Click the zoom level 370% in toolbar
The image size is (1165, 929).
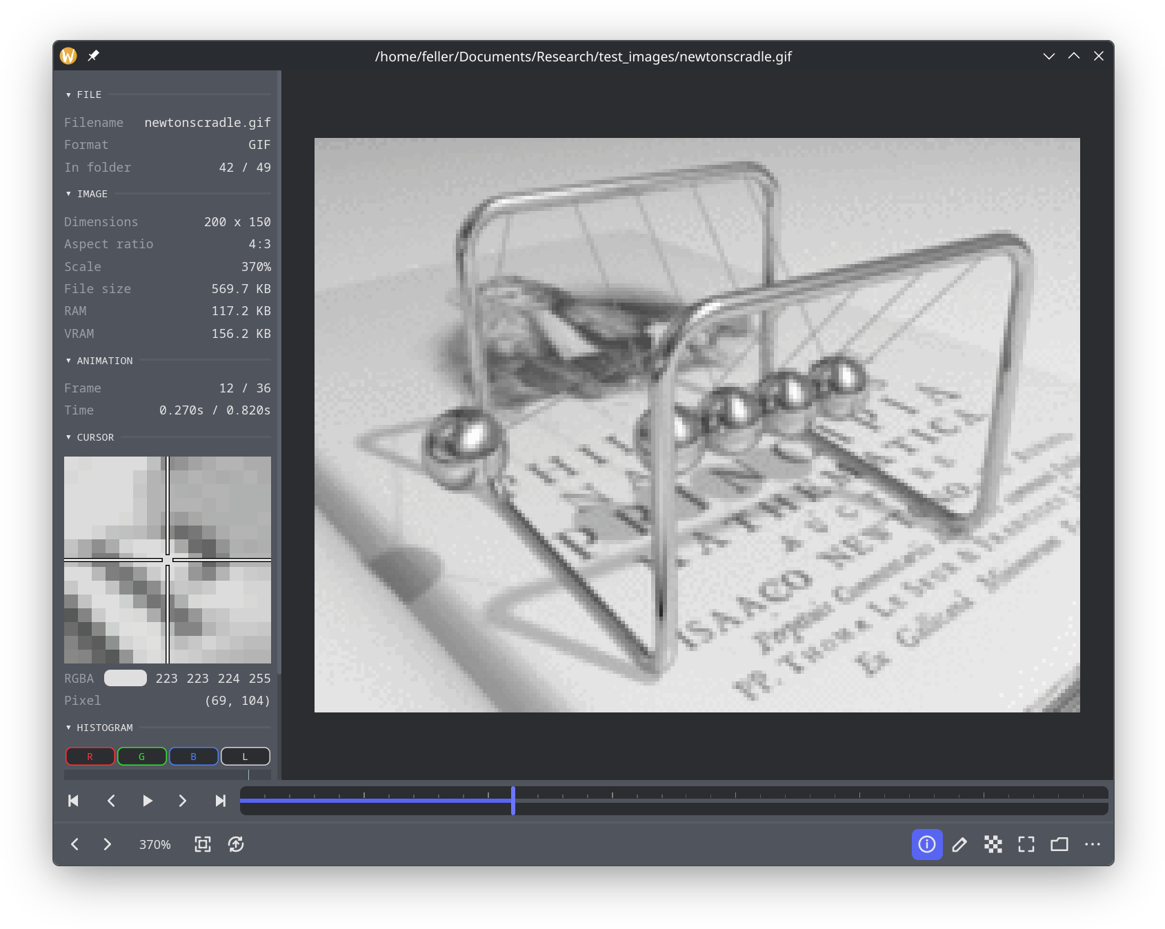pyautogui.click(x=155, y=844)
